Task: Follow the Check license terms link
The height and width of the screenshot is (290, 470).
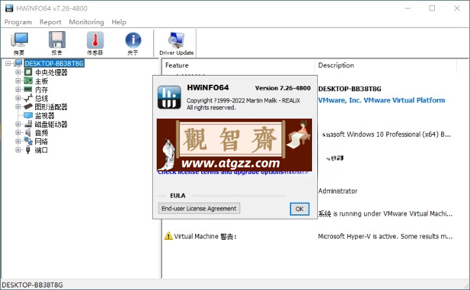Action: 233,173
